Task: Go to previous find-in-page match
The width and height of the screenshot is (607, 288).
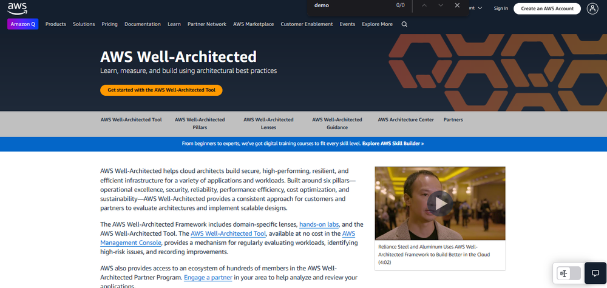Action: point(424,5)
